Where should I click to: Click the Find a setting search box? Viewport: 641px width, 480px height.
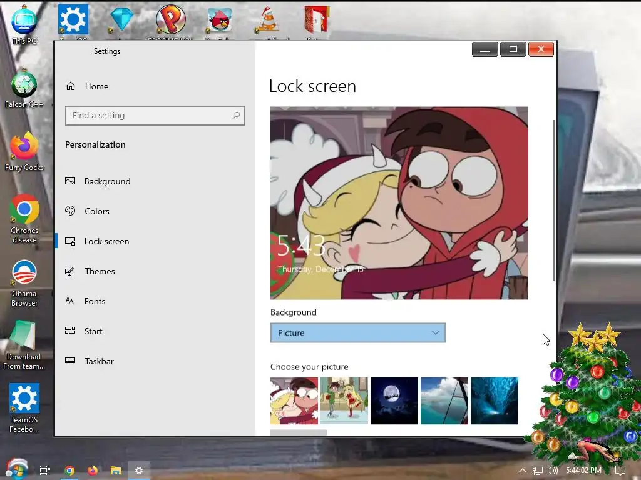tap(155, 116)
